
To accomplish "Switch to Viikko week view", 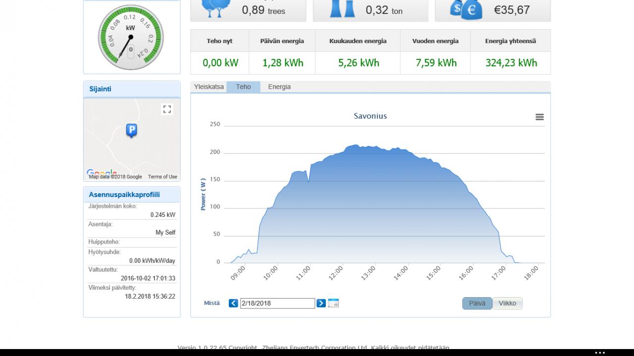I will coord(507,304).
